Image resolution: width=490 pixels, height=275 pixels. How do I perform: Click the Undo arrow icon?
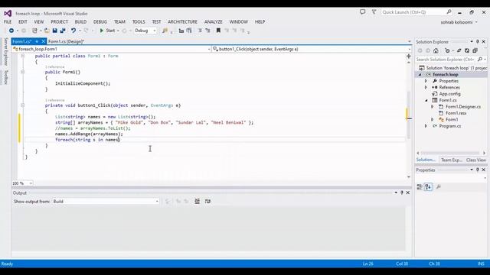point(73,31)
